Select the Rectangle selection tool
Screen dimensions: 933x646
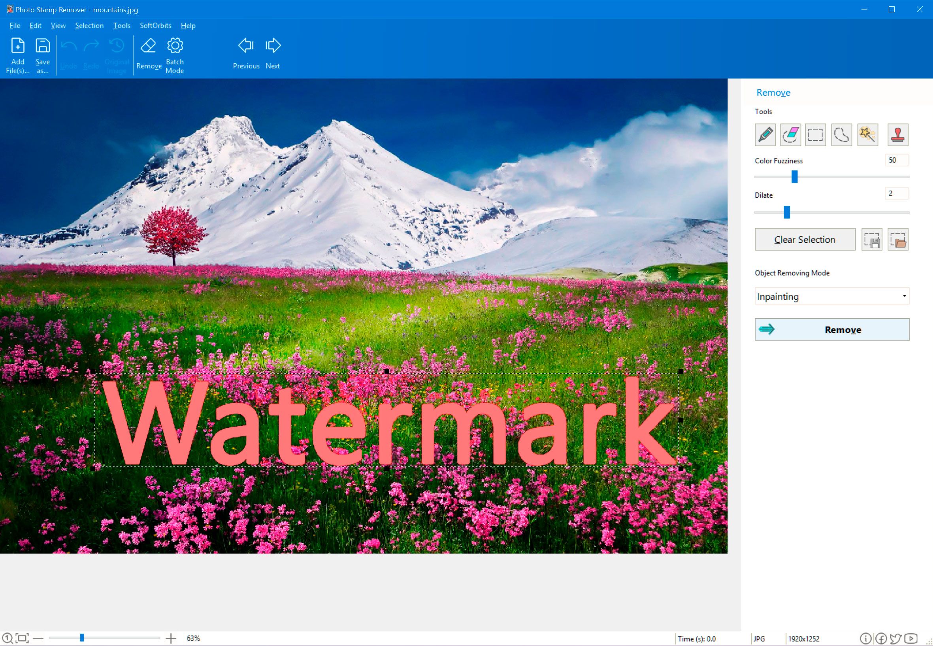(815, 134)
